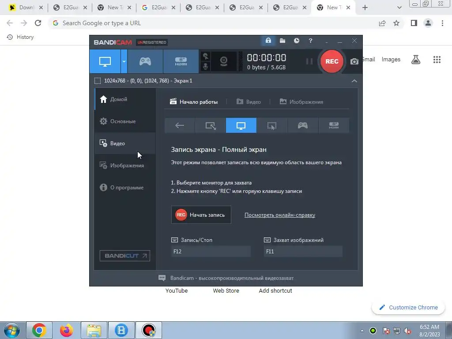Click the Chrome share icon
Screen dimensions: 452x339
(382, 23)
